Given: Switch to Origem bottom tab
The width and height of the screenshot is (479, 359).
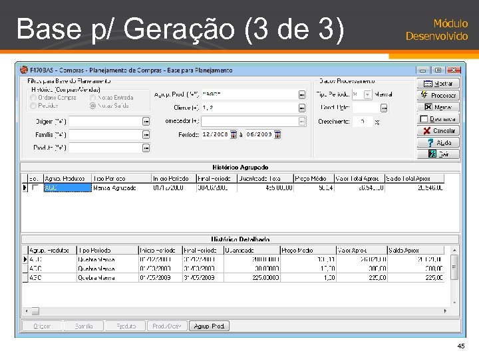Looking at the screenshot, I should coord(42,326).
